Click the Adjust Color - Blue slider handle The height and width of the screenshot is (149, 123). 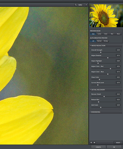point(108,74)
